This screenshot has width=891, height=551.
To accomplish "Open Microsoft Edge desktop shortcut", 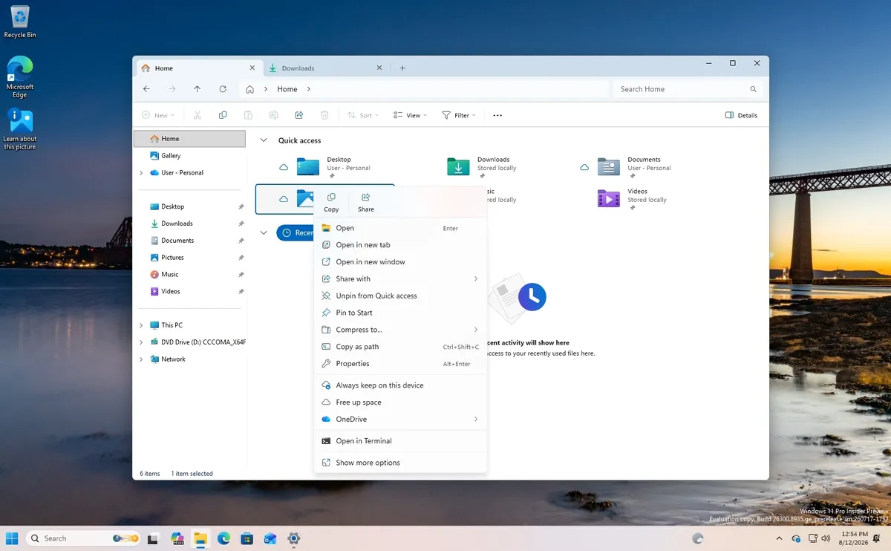I will pos(20,76).
